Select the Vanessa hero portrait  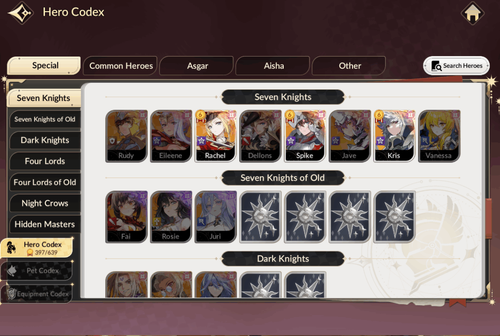(439, 136)
